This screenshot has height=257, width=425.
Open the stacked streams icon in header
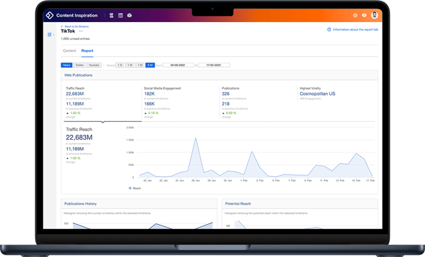pos(111,16)
